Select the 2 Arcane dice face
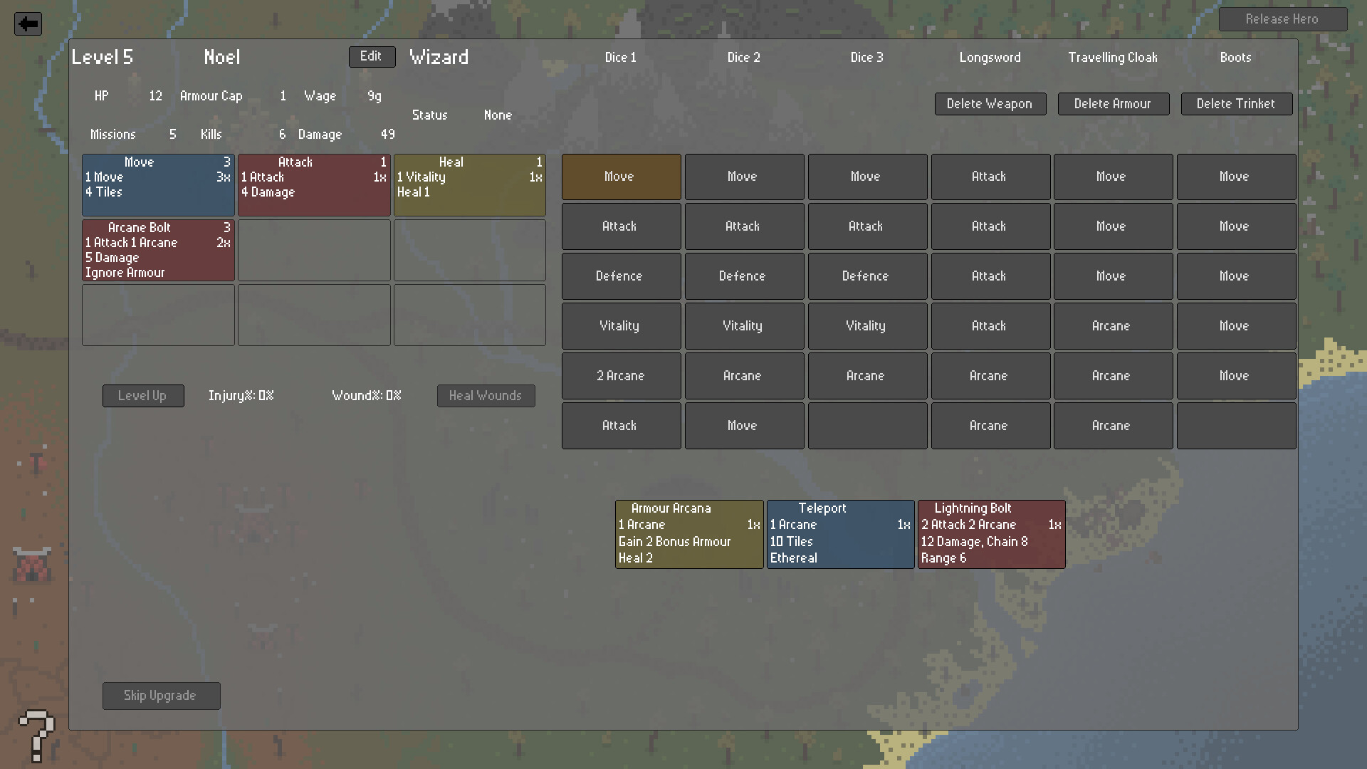This screenshot has height=769, width=1367. tap(621, 376)
